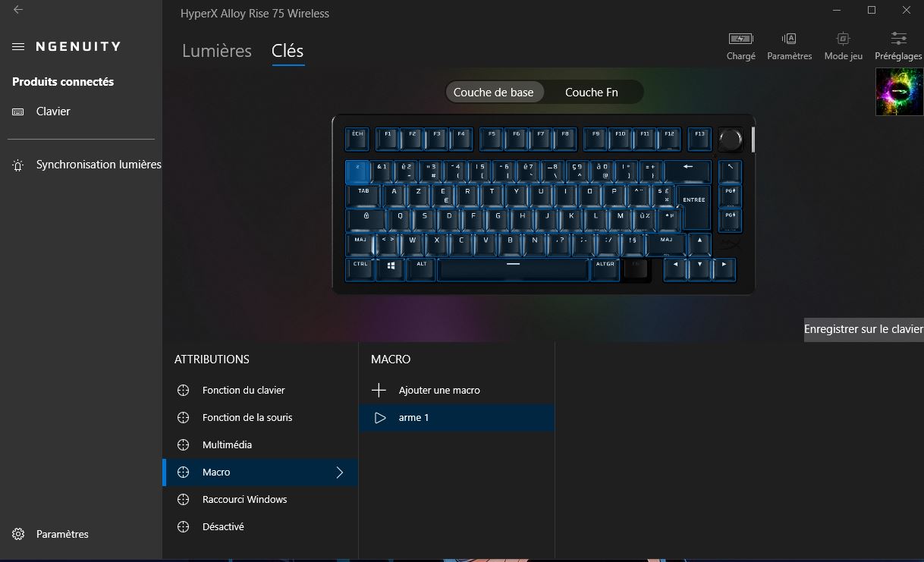This screenshot has height=562, width=924.
Task: Click the plus icon for Ajouter une macro
Action: coord(379,390)
